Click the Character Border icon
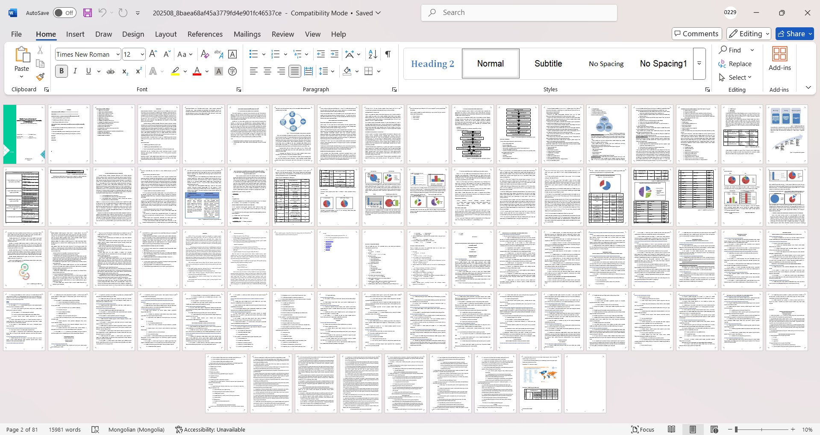Image resolution: width=820 pixels, height=435 pixels. point(232,54)
